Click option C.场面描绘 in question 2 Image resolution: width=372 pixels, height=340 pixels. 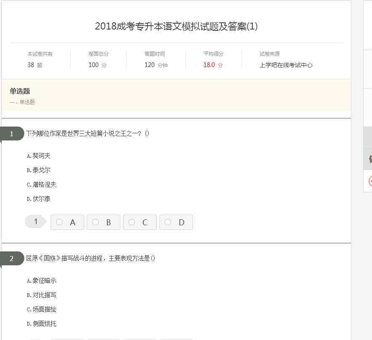(x=42, y=309)
